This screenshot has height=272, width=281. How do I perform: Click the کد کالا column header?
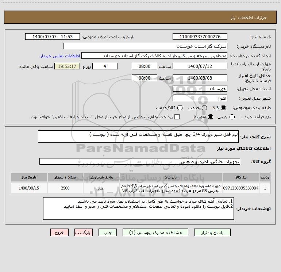pyautogui.click(x=241, y=177)
